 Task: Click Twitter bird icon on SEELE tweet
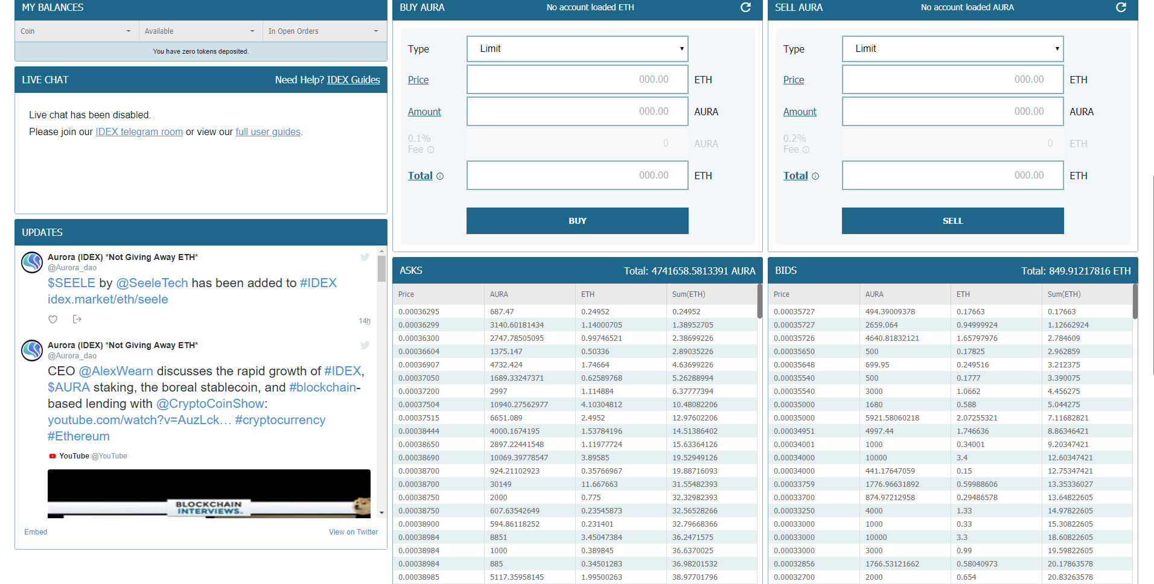[x=365, y=257]
